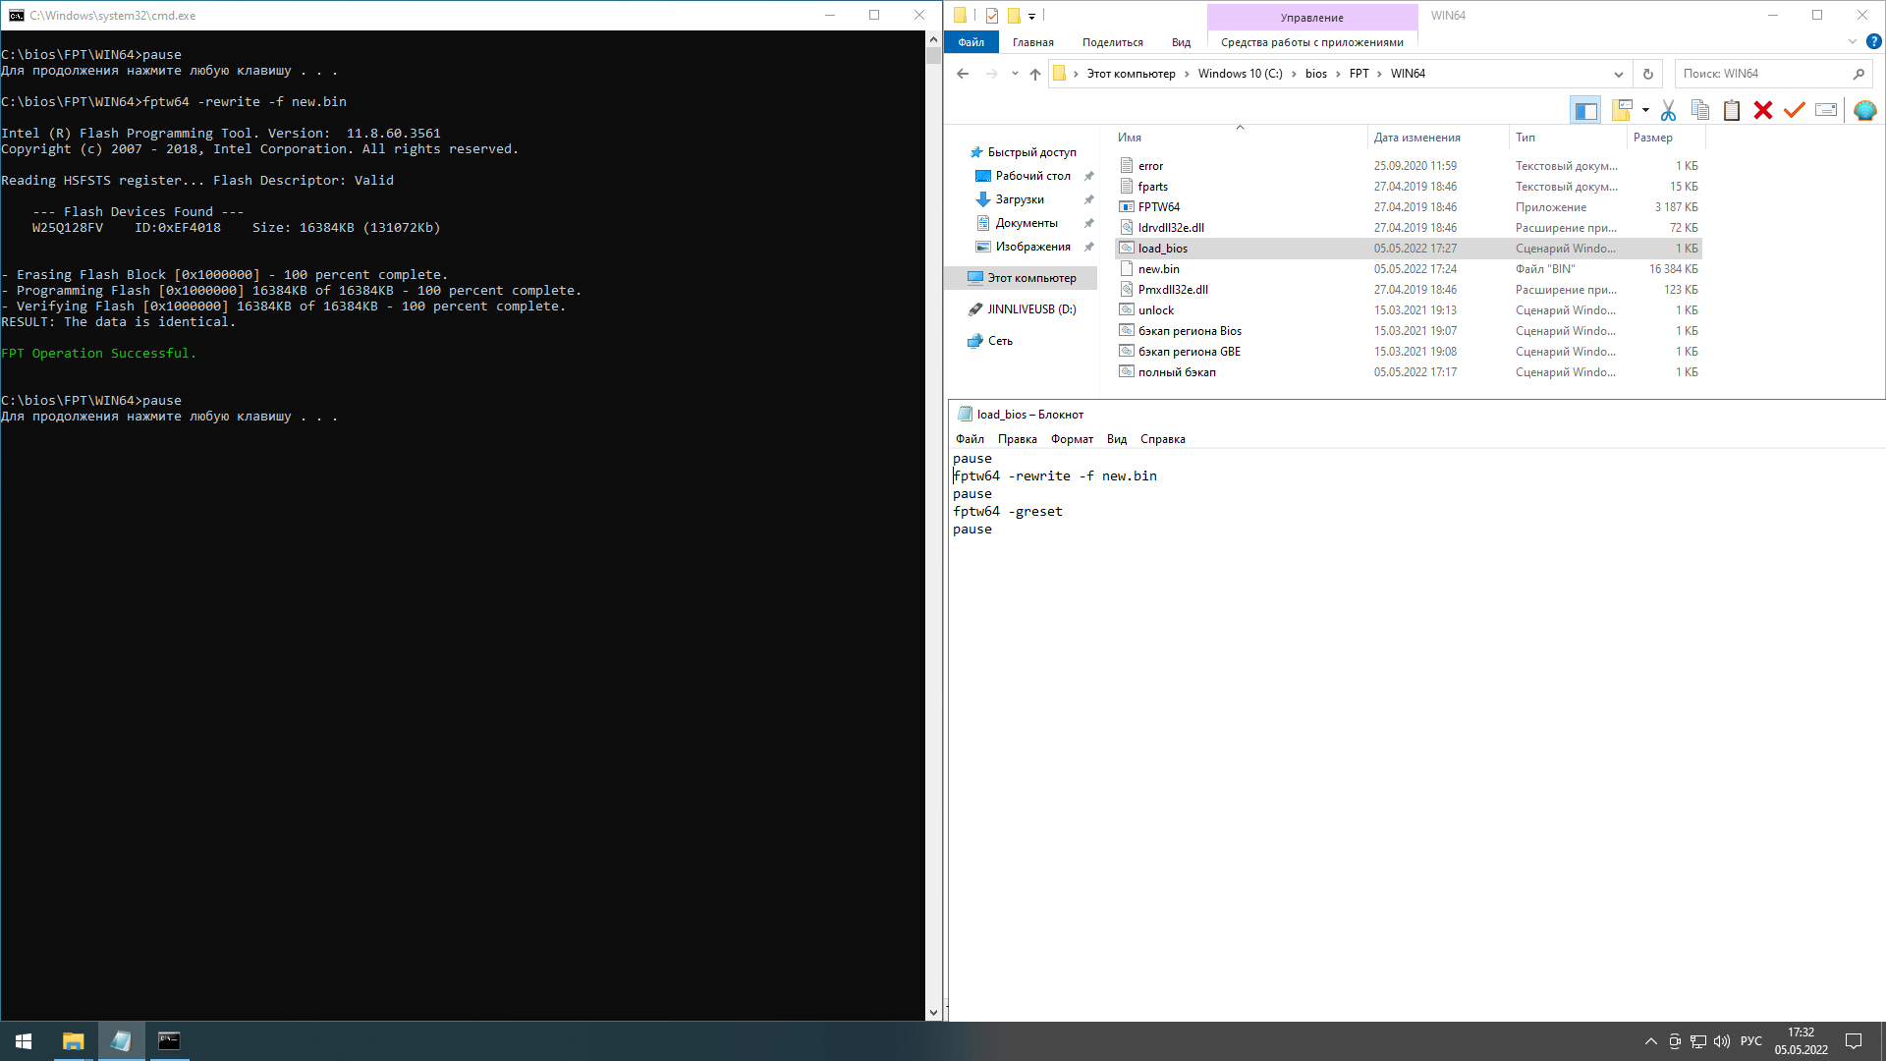
Task: Click the Copy icon in Explorer toolbar
Action: click(x=1700, y=110)
